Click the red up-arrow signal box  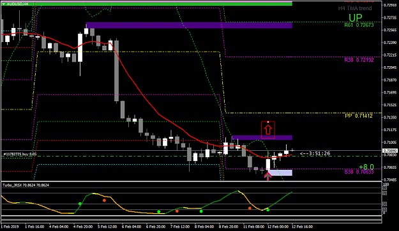268,130
